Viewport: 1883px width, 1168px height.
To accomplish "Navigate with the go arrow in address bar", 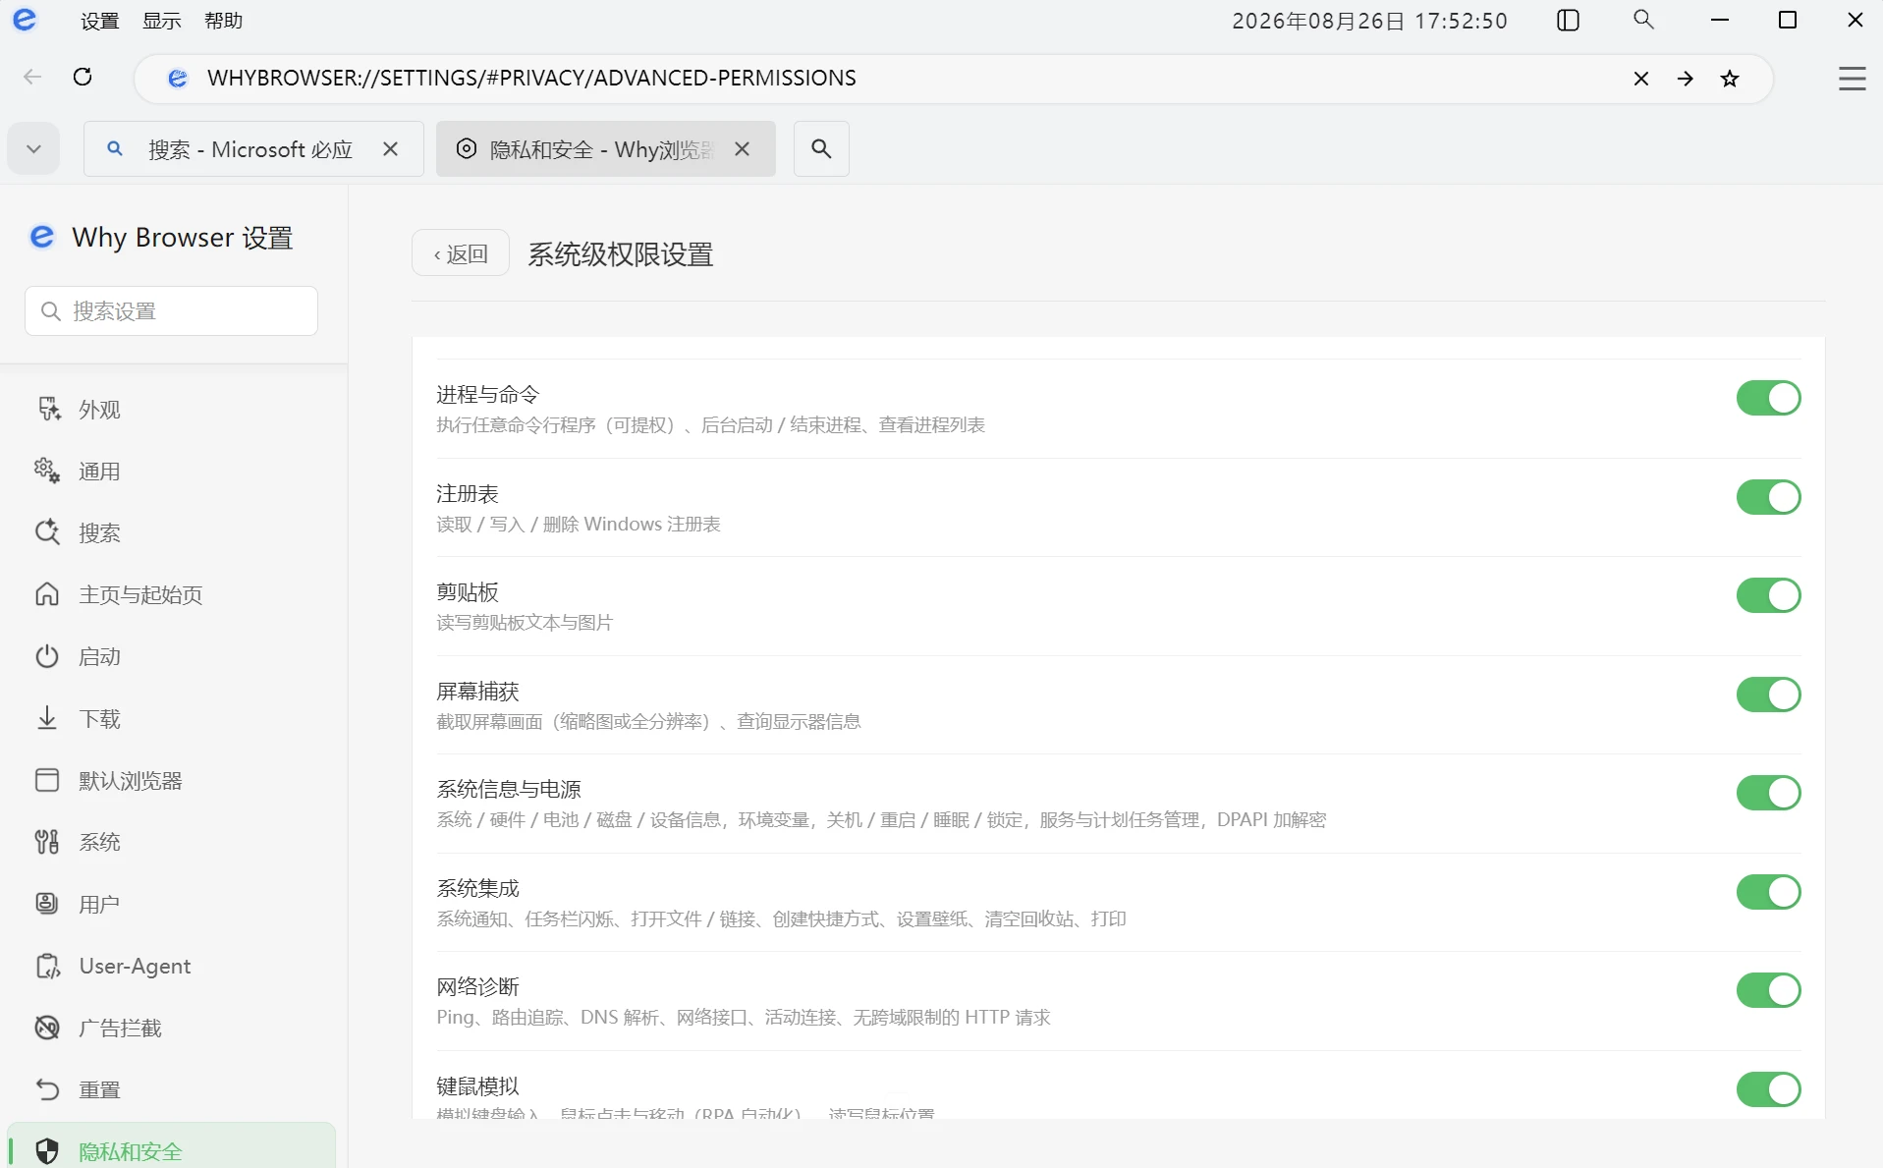I will coord(1686,79).
